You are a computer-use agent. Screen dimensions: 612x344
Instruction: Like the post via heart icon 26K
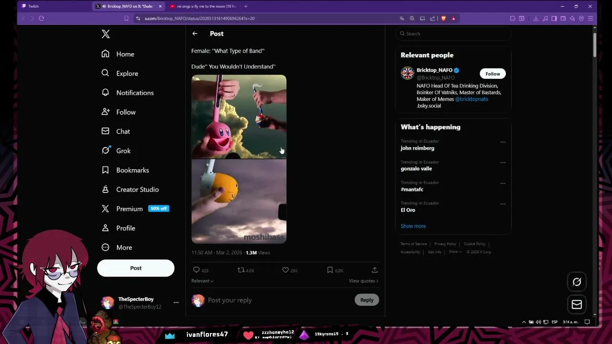tap(285, 270)
